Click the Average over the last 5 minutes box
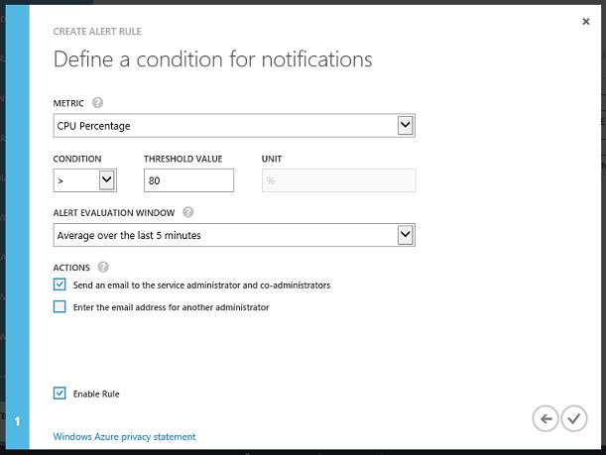The width and height of the screenshot is (606, 455). click(234, 235)
